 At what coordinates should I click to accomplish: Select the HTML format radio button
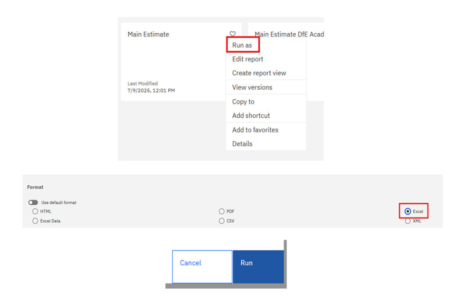[x=35, y=211]
